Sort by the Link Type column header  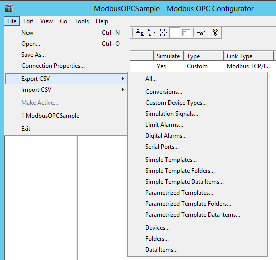tap(248, 56)
